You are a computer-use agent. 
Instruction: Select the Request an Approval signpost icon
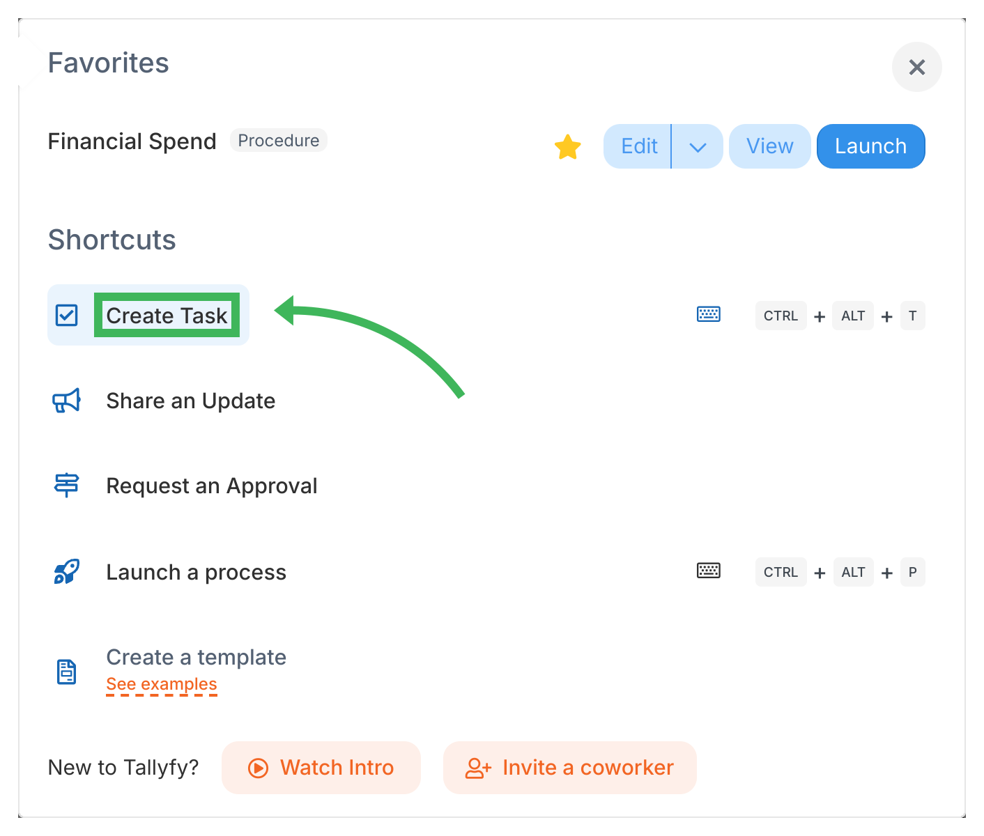tap(66, 486)
